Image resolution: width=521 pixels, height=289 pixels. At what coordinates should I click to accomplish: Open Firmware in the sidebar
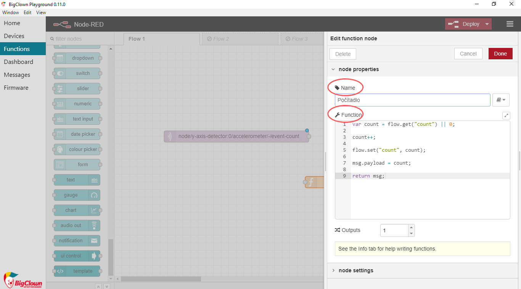(x=23, y=88)
